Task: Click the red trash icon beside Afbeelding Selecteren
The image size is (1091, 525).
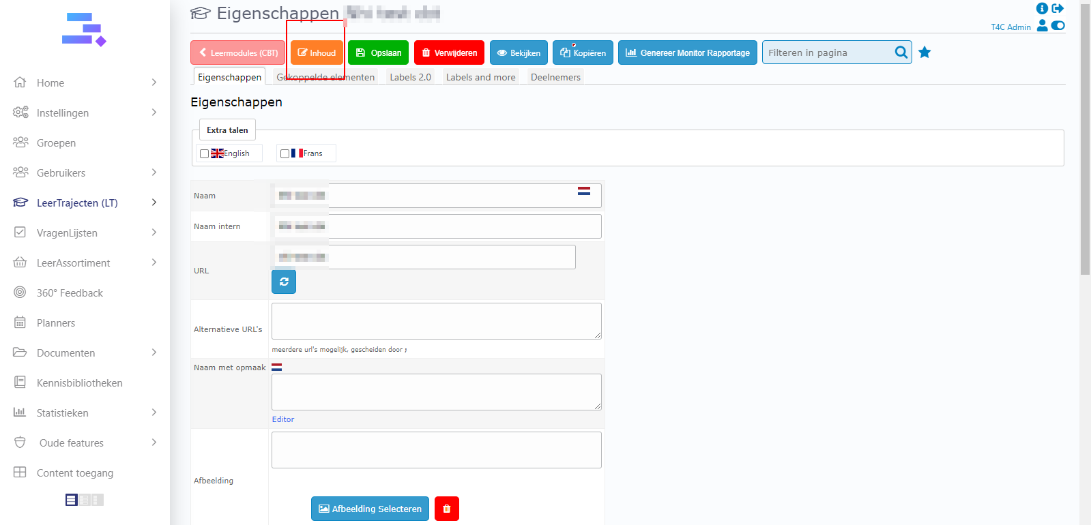Action: pos(447,509)
